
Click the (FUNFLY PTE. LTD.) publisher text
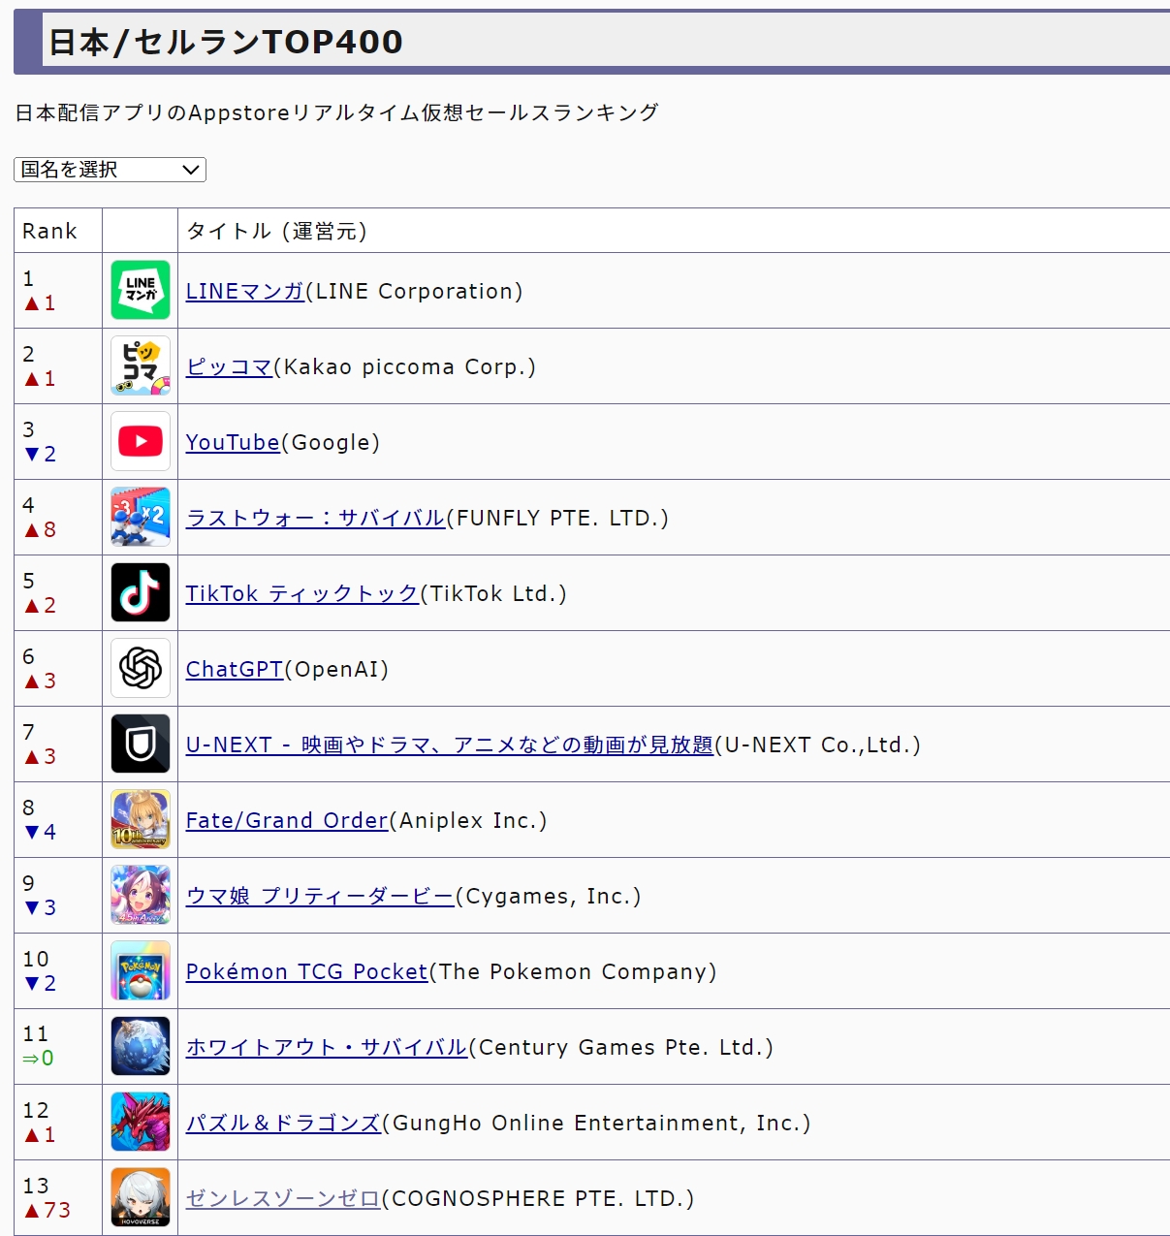click(557, 518)
